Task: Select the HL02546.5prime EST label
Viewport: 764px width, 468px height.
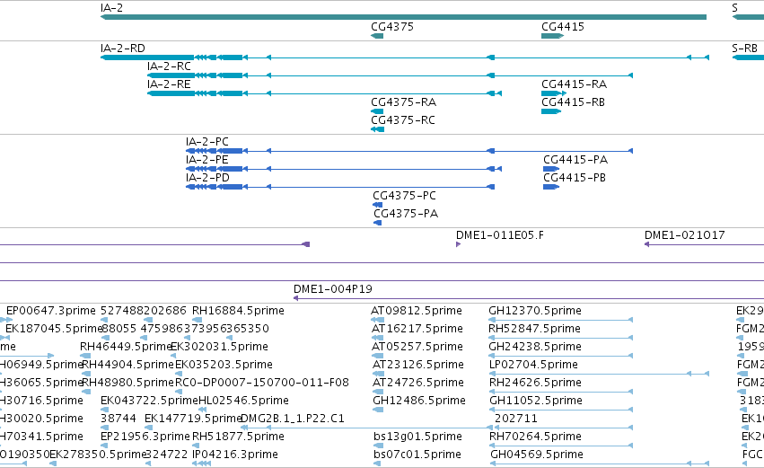Action: [243, 402]
